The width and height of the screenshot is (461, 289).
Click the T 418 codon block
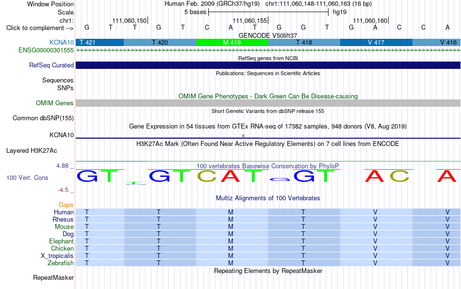304,42
